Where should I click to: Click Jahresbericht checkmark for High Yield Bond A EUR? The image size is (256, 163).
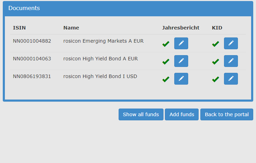pos(166,61)
